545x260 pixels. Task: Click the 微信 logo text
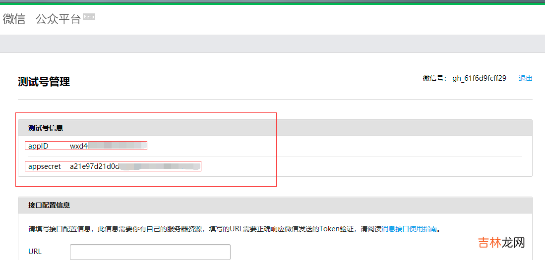click(14, 19)
